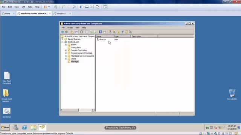Launch PowerShell from the taskbar
This screenshot has height=135, width=241.
click(24, 127)
